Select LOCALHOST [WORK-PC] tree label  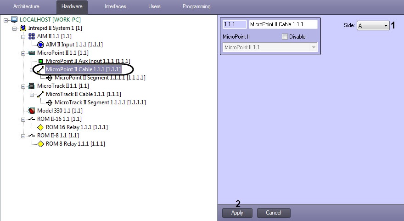click(50, 20)
